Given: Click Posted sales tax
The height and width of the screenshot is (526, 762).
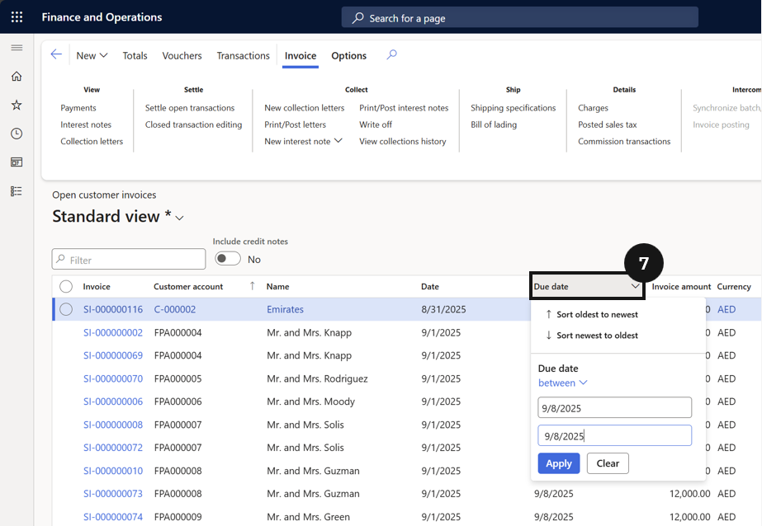Looking at the screenshot, I should [x=608, y=124].
